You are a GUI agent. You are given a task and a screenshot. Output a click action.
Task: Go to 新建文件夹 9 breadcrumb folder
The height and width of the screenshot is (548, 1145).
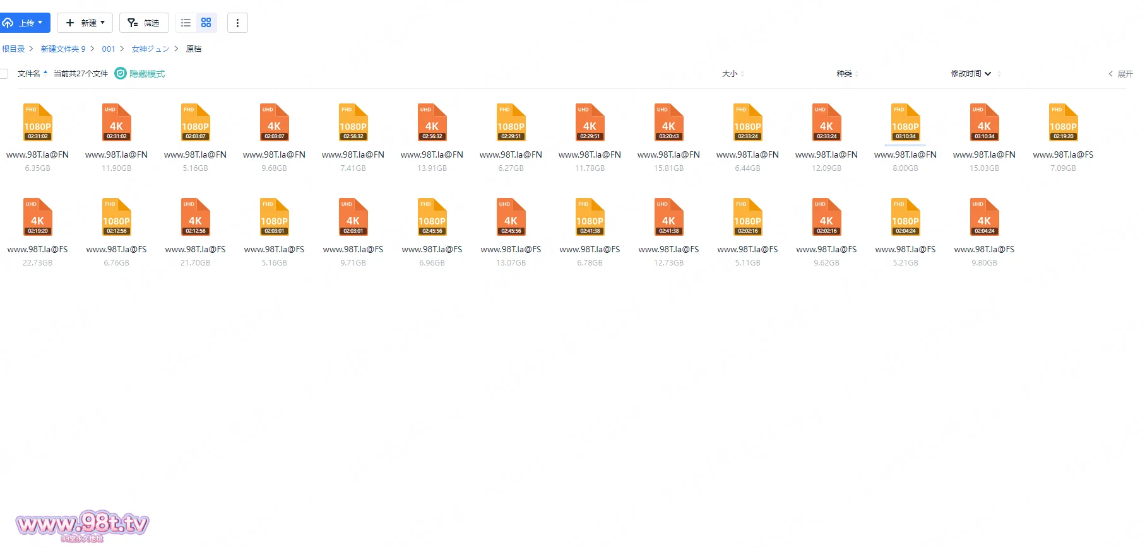pos(63,49)
